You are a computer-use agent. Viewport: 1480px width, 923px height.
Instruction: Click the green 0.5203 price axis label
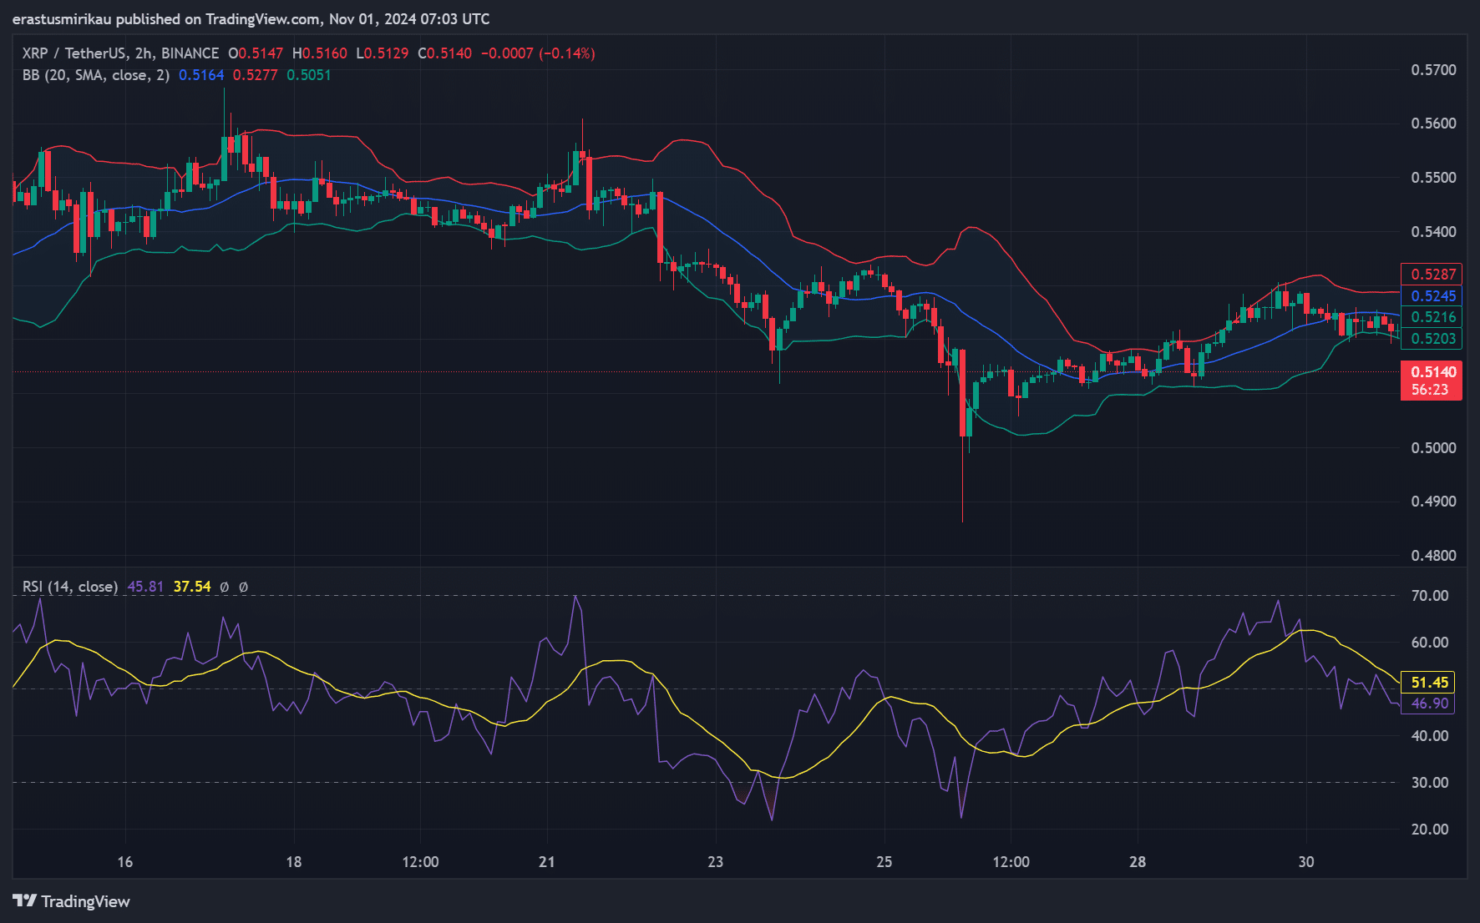coord(1432,339)
